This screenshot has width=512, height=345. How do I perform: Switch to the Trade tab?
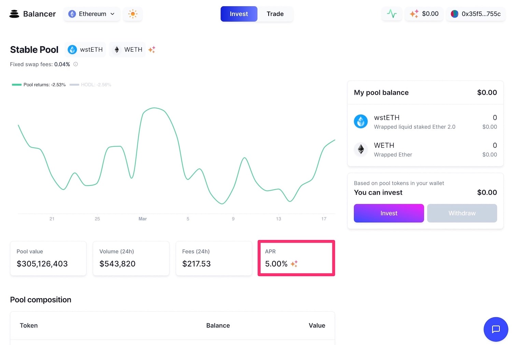[x=275, y=14]
